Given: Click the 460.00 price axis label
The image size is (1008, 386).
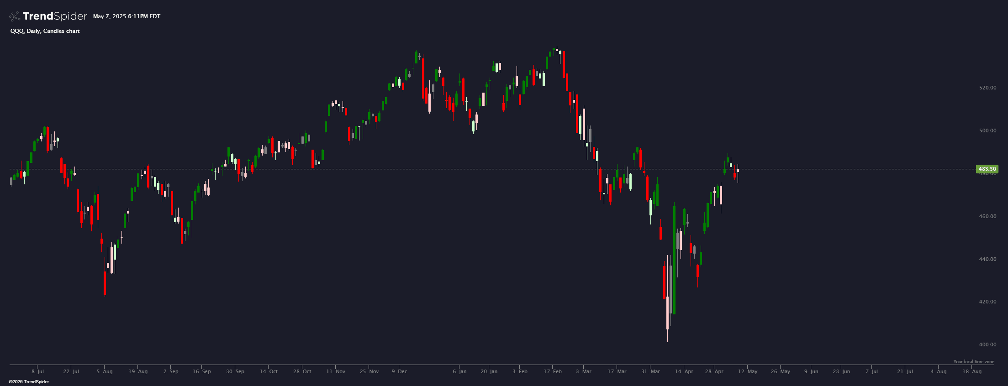Looking at the screenshot, I should point(987,216).
